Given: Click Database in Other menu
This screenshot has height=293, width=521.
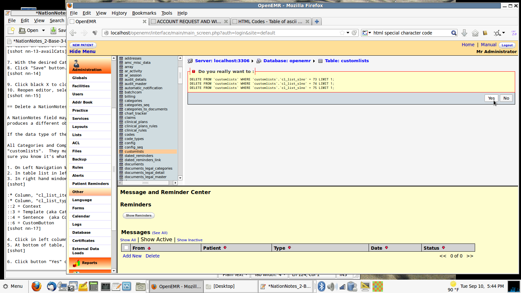Looking at the screenshot, I should [x=81, y=232].
